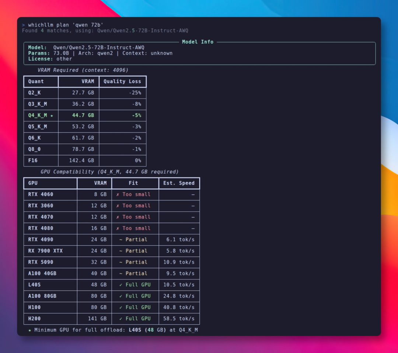Click the Q2_K quant row label
The height and width of the screenshot is (353, 398).
tap(34, 93)
